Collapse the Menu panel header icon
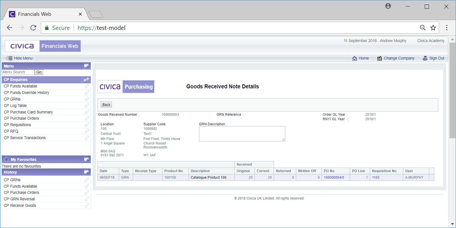The width and height of the screenshot is (456, 228). [86, 66]
